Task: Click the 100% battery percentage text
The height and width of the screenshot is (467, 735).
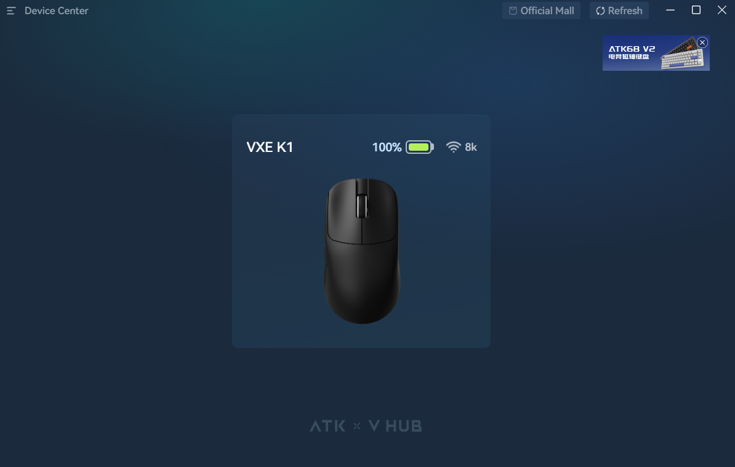Action: click(387, 147)
